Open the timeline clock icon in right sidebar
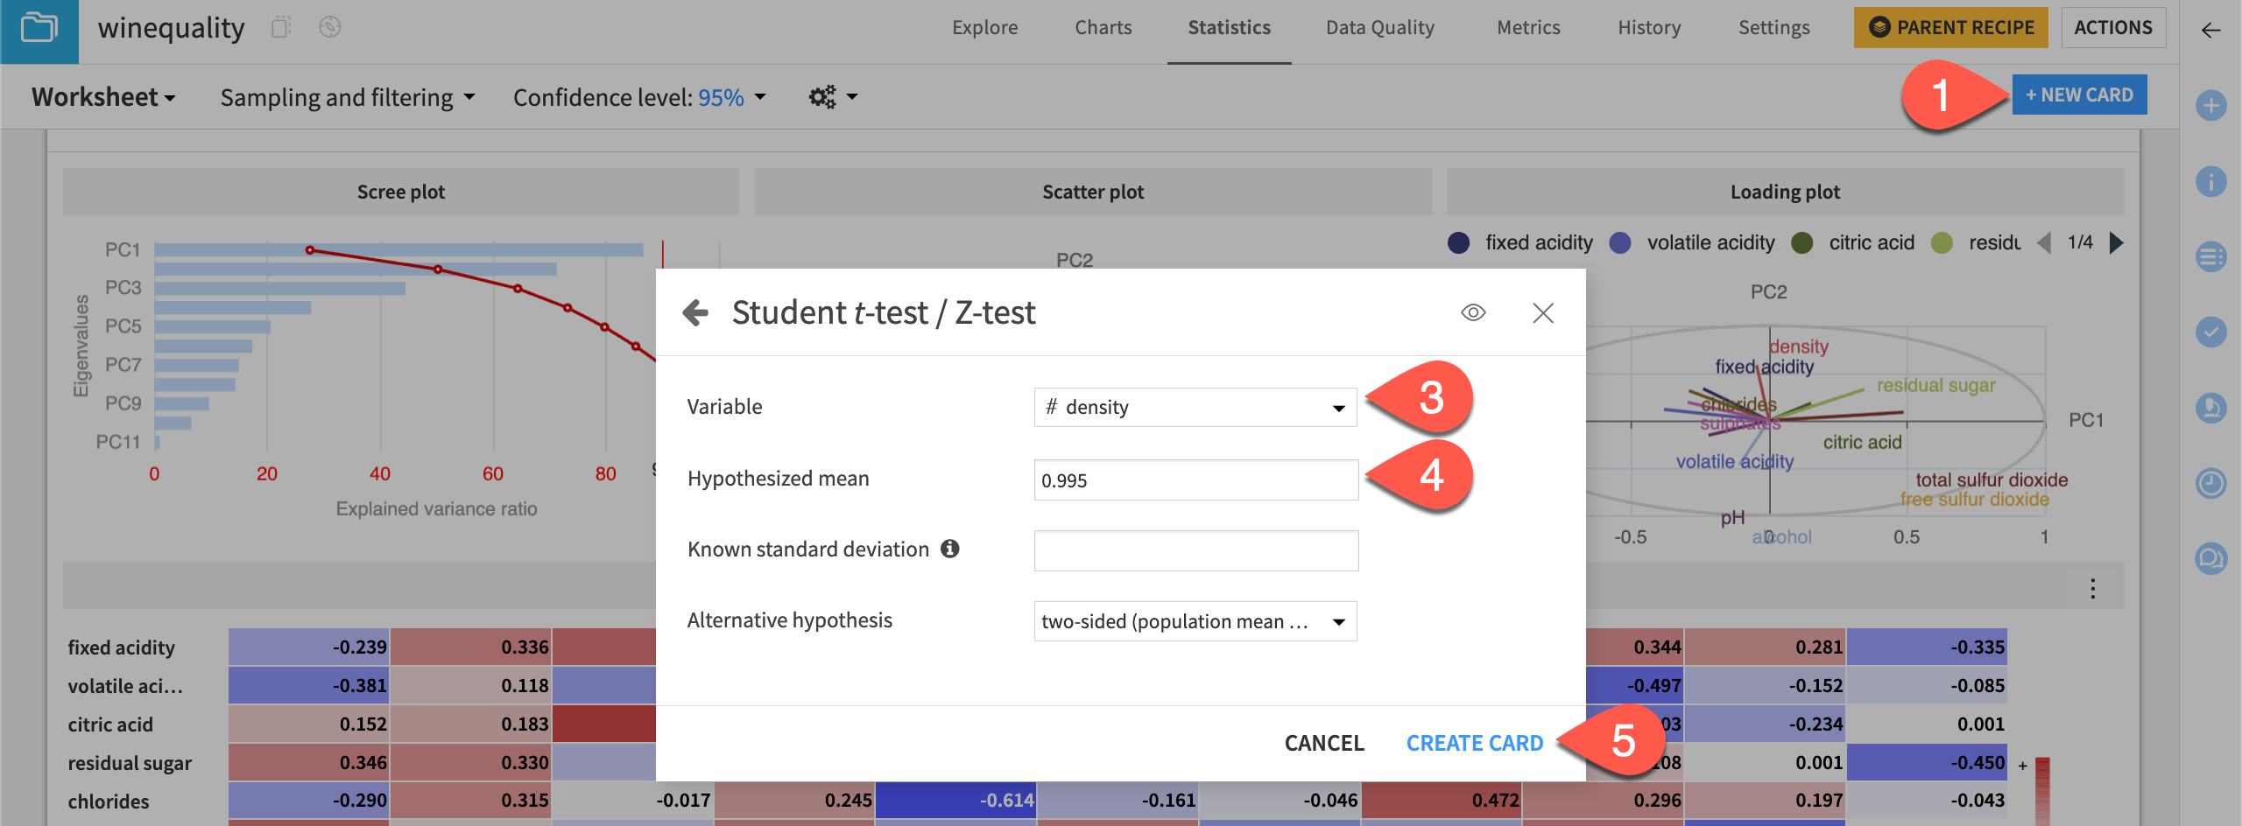Viewport: 2242px width, 826px height. [x=2210, y=484]
